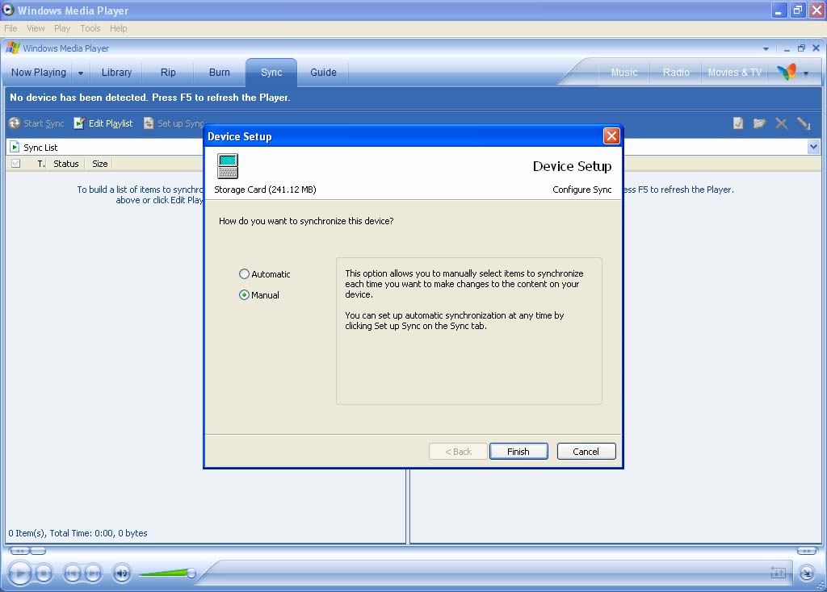The height and width of the screenshot is (592, 827).
Task: Open the View menu
Action: coord(36,28)
